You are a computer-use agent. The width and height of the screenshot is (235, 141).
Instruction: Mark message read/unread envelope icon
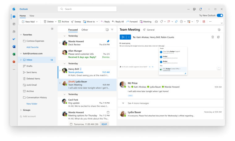click(x=156, y=22)
